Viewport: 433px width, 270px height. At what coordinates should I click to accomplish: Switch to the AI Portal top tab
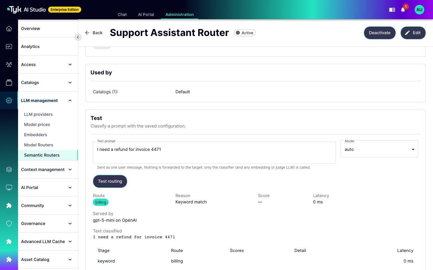tap(146, 14)
